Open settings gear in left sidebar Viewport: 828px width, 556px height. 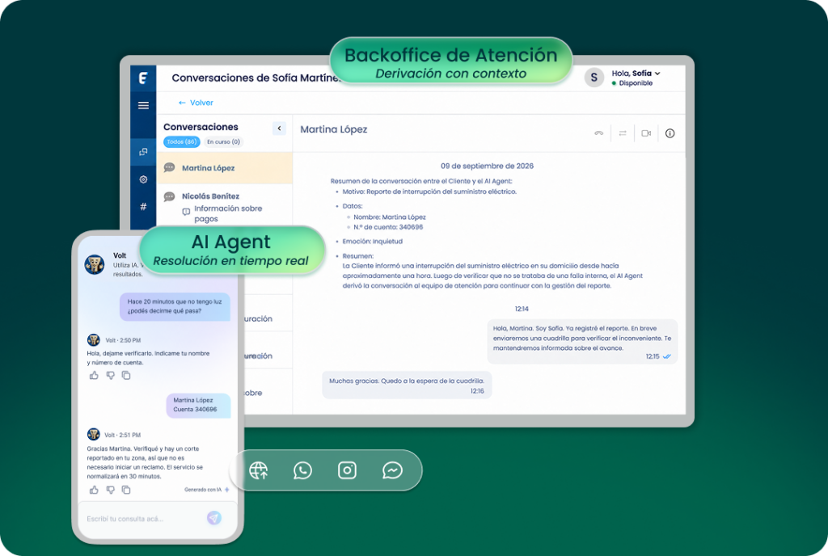(x=143, y=179)
